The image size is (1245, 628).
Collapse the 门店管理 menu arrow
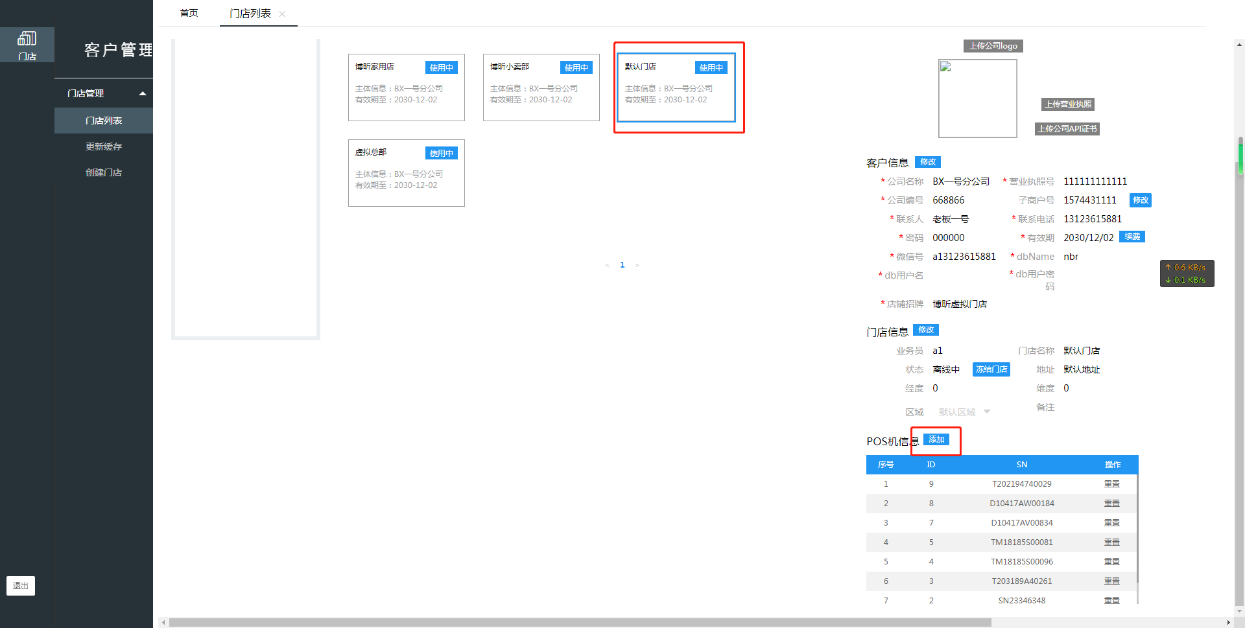tap(143, 93)
